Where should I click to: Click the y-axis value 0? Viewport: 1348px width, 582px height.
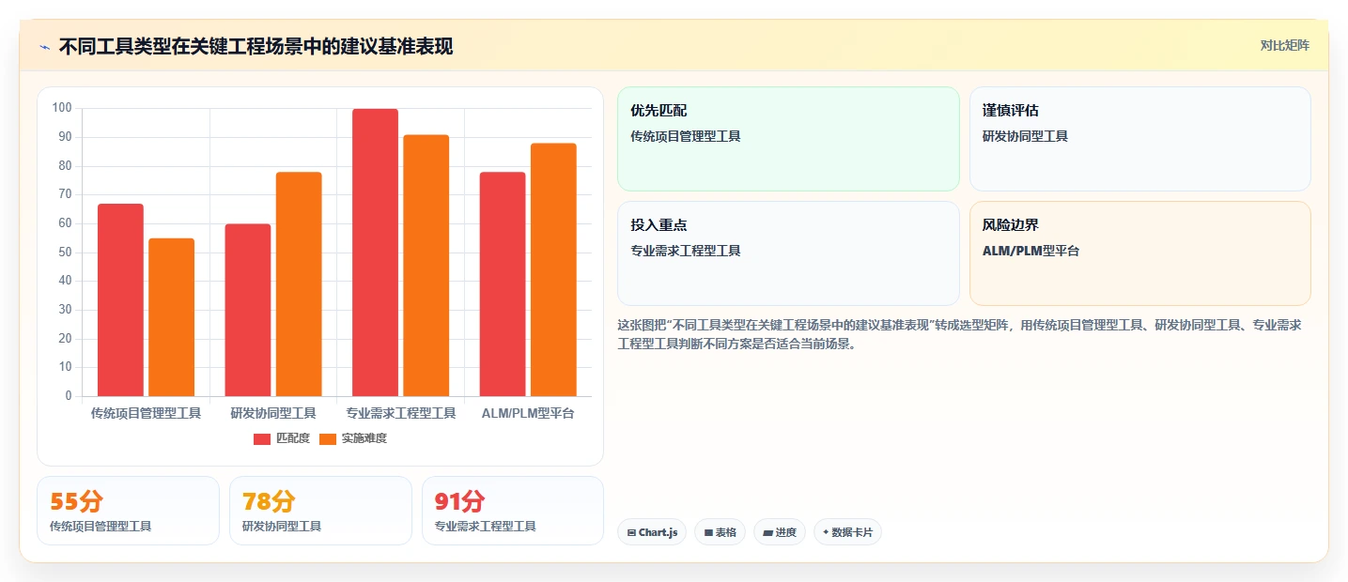(69, 396)
